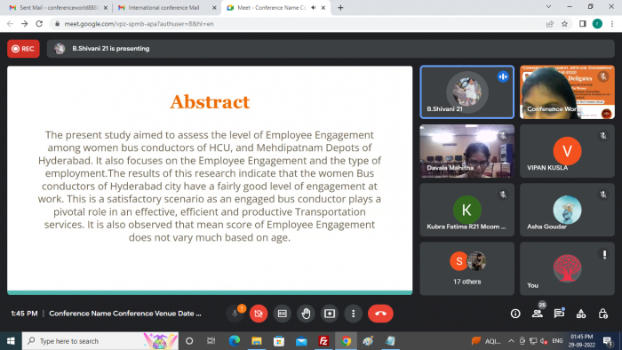Open the three-dot more options menu
Viewport: 622px width, 350px height.
353,314
